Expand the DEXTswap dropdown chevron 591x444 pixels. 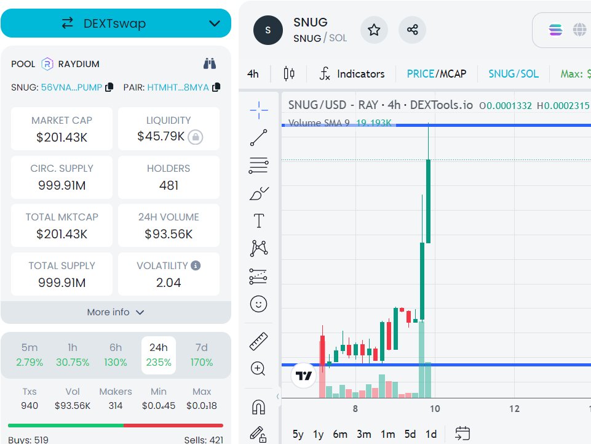pyautogui.click(x=215, y=24)
